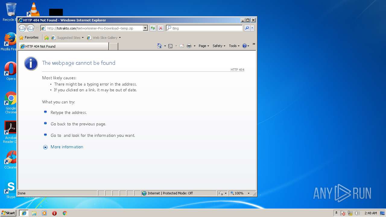Click the Action Center flag tray icon

coord(343,213)
